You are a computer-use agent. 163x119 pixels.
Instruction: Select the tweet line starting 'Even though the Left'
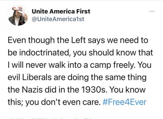click(x=78, y=40)
